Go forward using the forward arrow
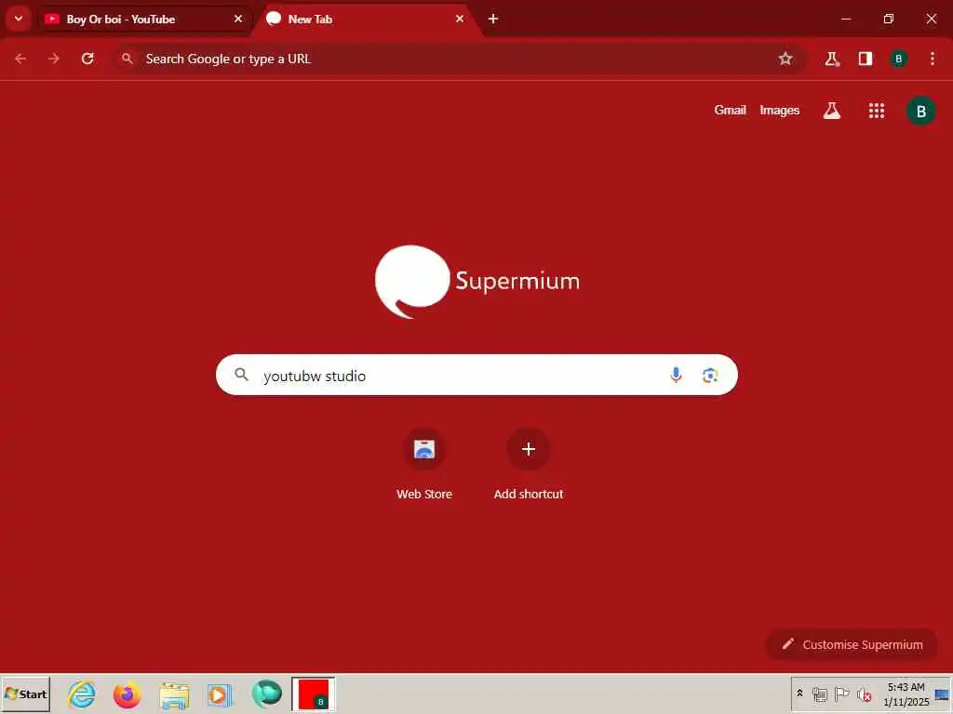 pos(54,59)
